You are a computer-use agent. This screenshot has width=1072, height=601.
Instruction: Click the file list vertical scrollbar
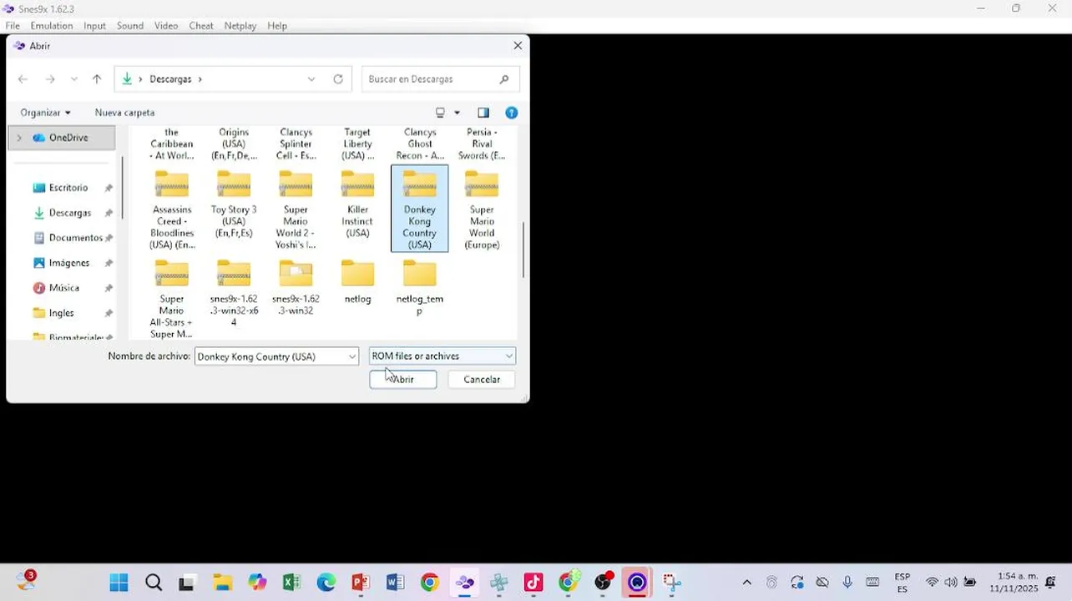click(523, 250)
